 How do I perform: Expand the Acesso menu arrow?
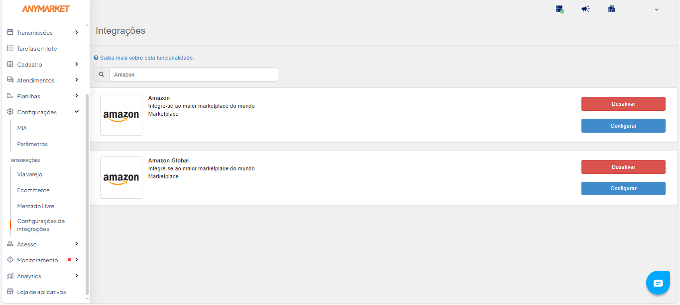pos(77,244)
